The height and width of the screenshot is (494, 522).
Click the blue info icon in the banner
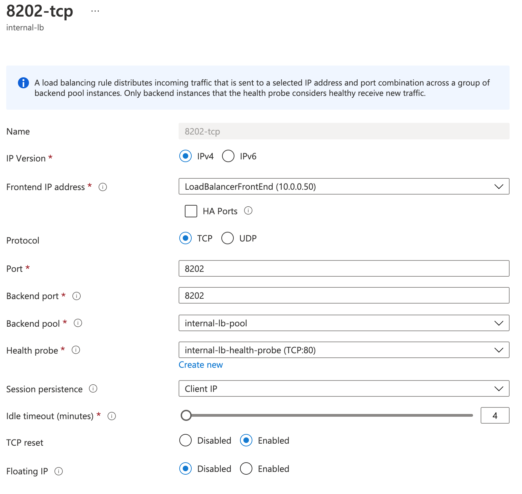[23, 83]
